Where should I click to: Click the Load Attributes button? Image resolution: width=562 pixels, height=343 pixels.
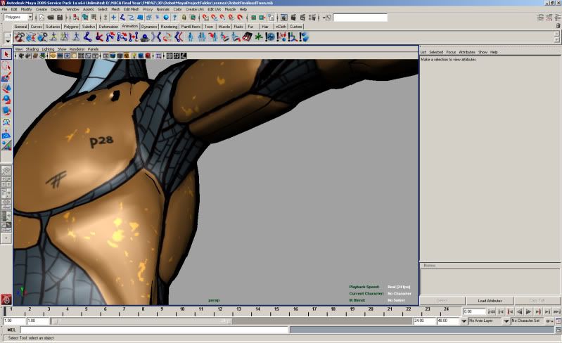pos(490,301)
